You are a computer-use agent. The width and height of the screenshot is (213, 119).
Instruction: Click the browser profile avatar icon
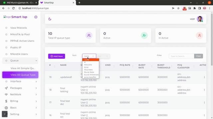(x=205, y=8)
